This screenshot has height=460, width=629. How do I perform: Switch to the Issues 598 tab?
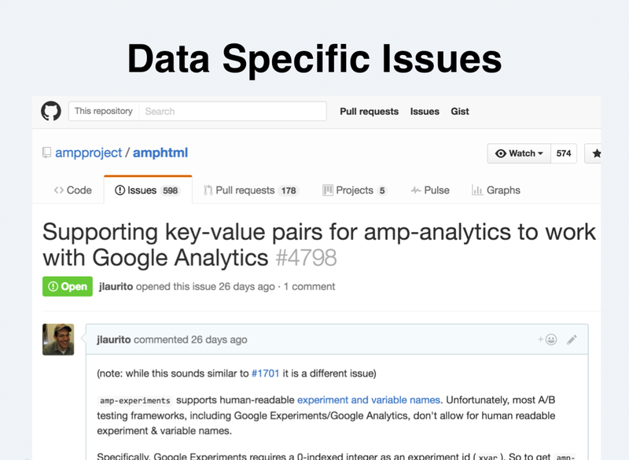pos(148,190)
